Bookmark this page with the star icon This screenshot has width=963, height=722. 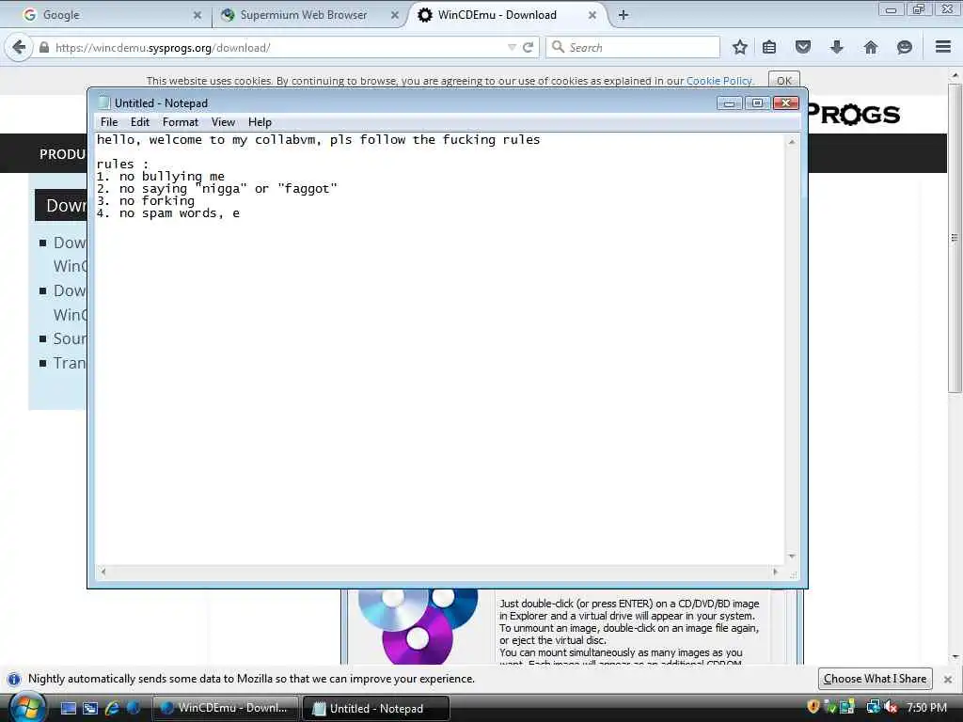pyautogui.click(x=740, y=47)
